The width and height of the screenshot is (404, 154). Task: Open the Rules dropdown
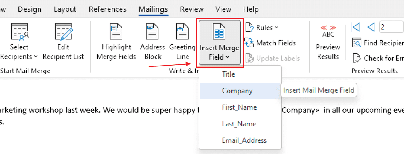[263, 28]
